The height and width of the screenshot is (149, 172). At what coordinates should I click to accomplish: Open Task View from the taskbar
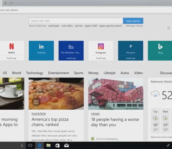(x=30, y=145)
